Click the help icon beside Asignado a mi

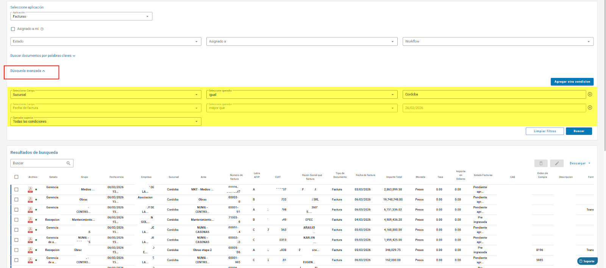point(42,29)
